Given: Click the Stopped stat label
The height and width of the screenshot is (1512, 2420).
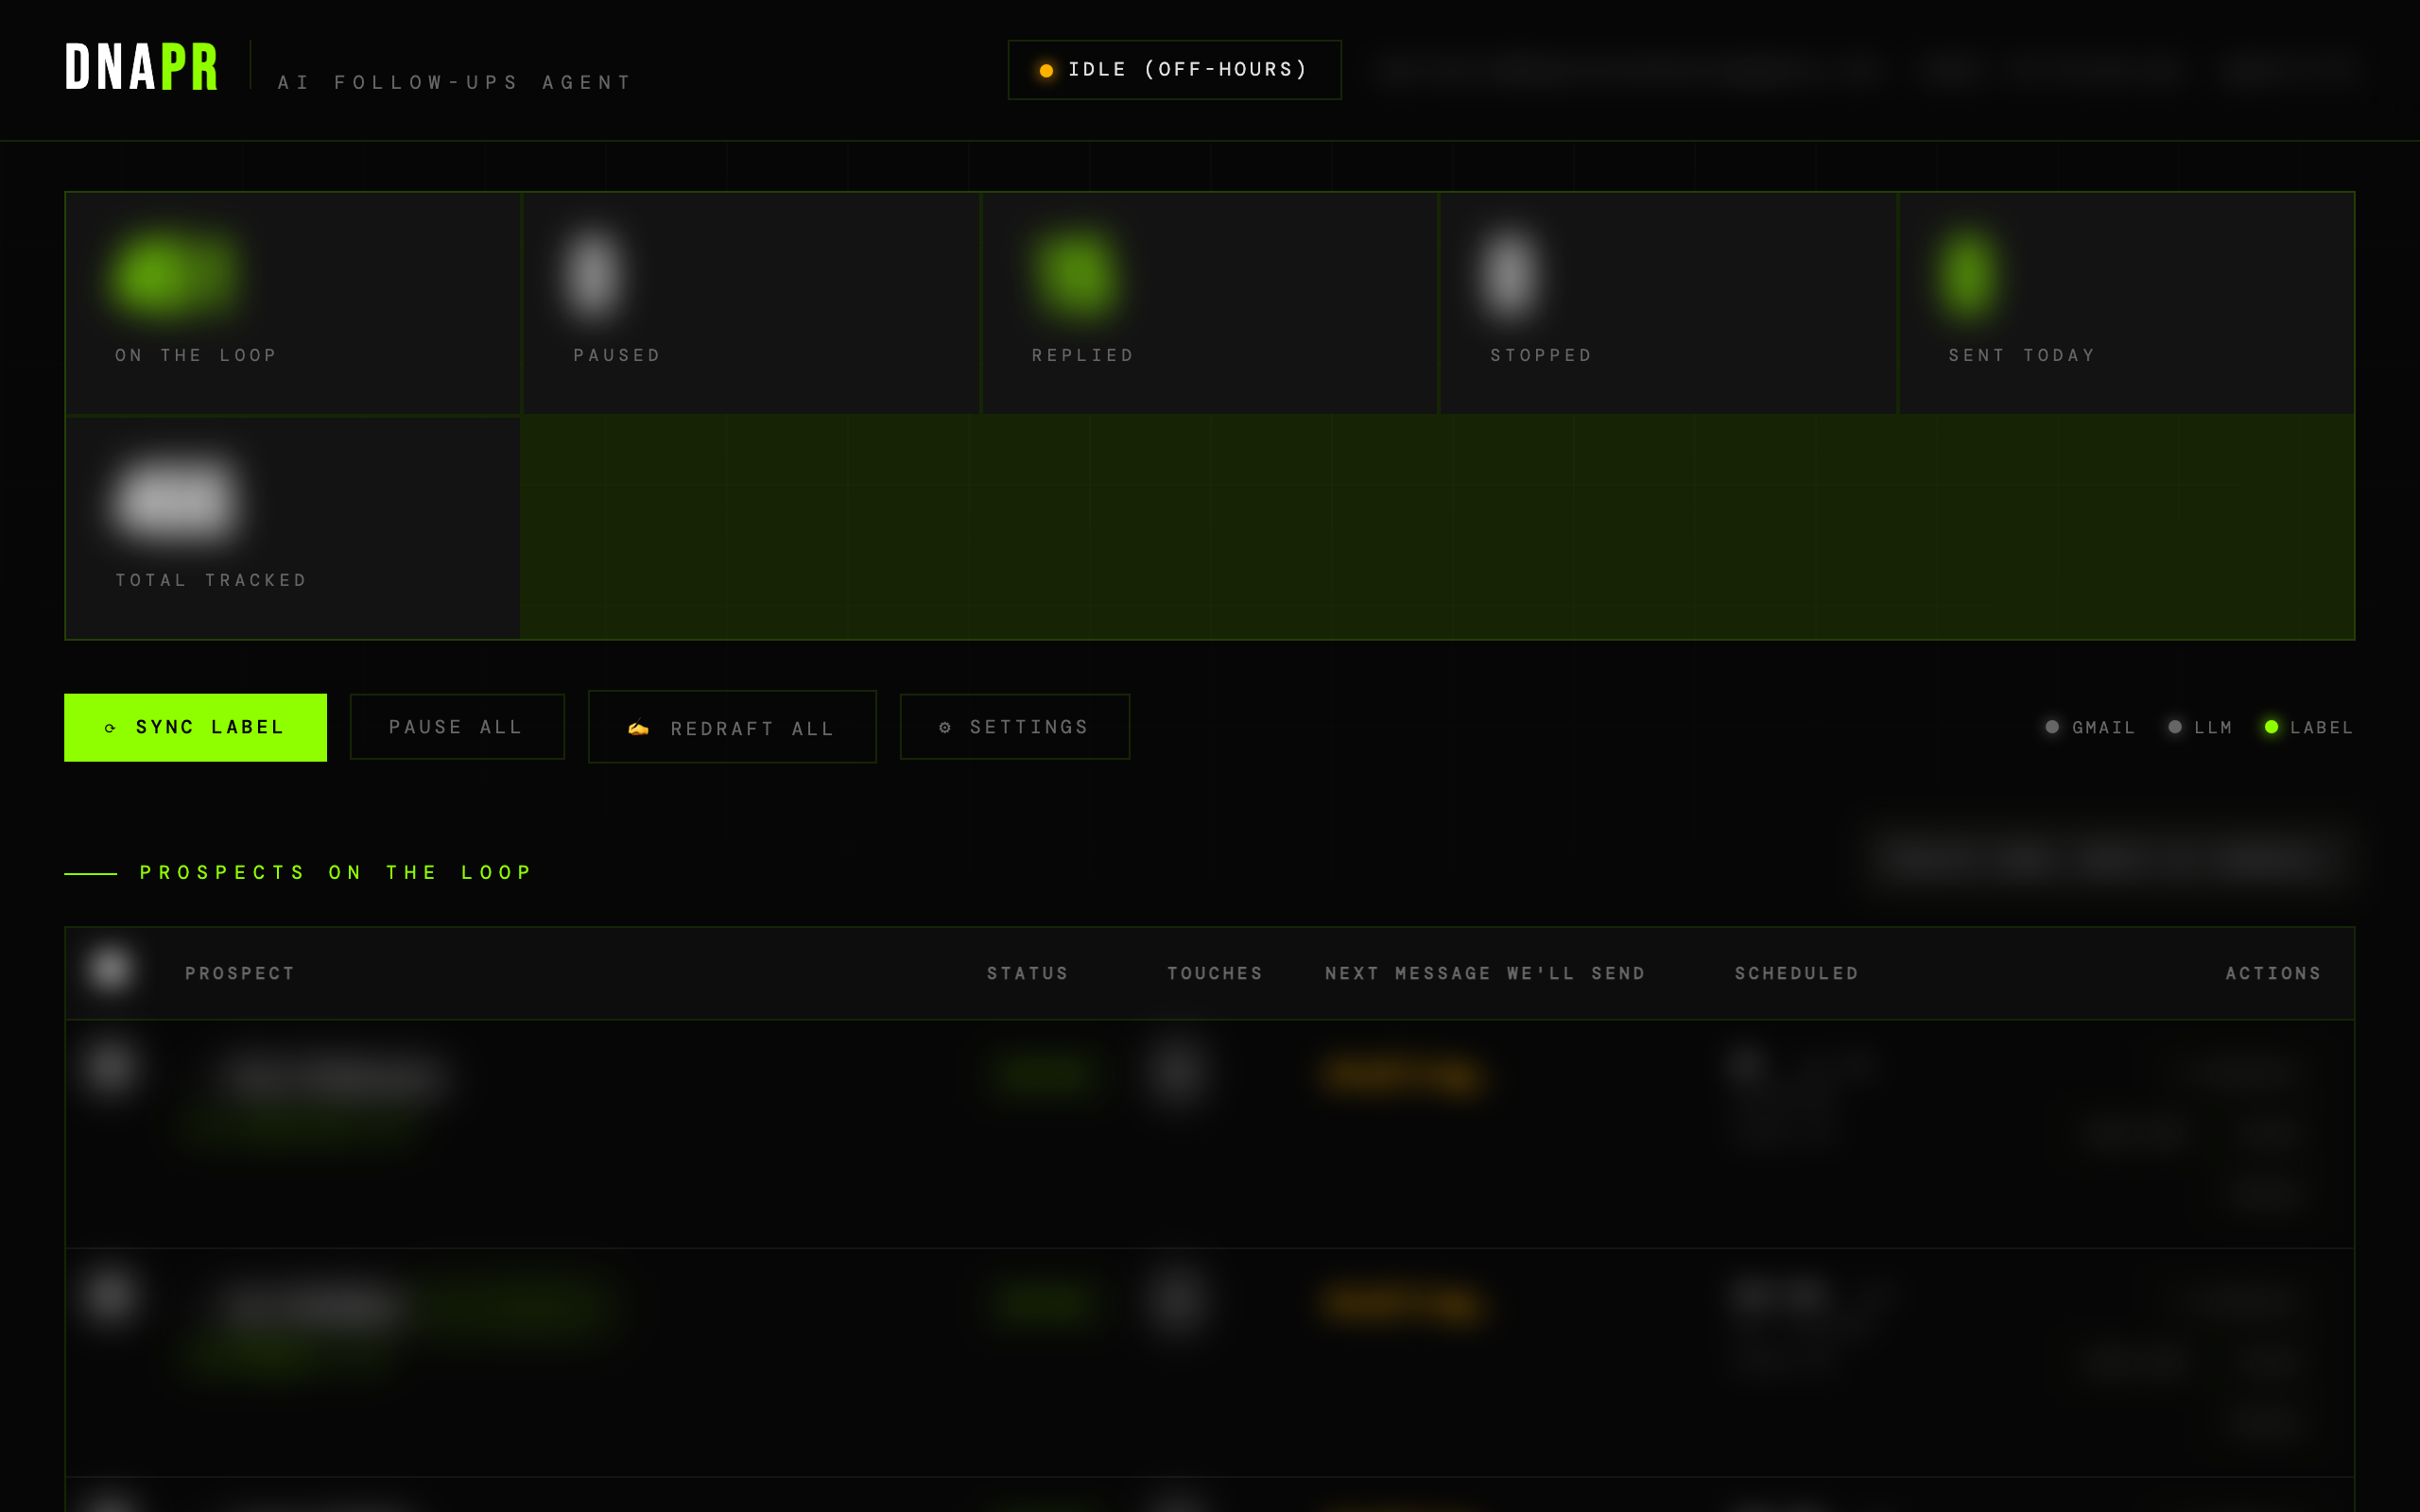Looking at the screenshot, I should pos(1541,355).
